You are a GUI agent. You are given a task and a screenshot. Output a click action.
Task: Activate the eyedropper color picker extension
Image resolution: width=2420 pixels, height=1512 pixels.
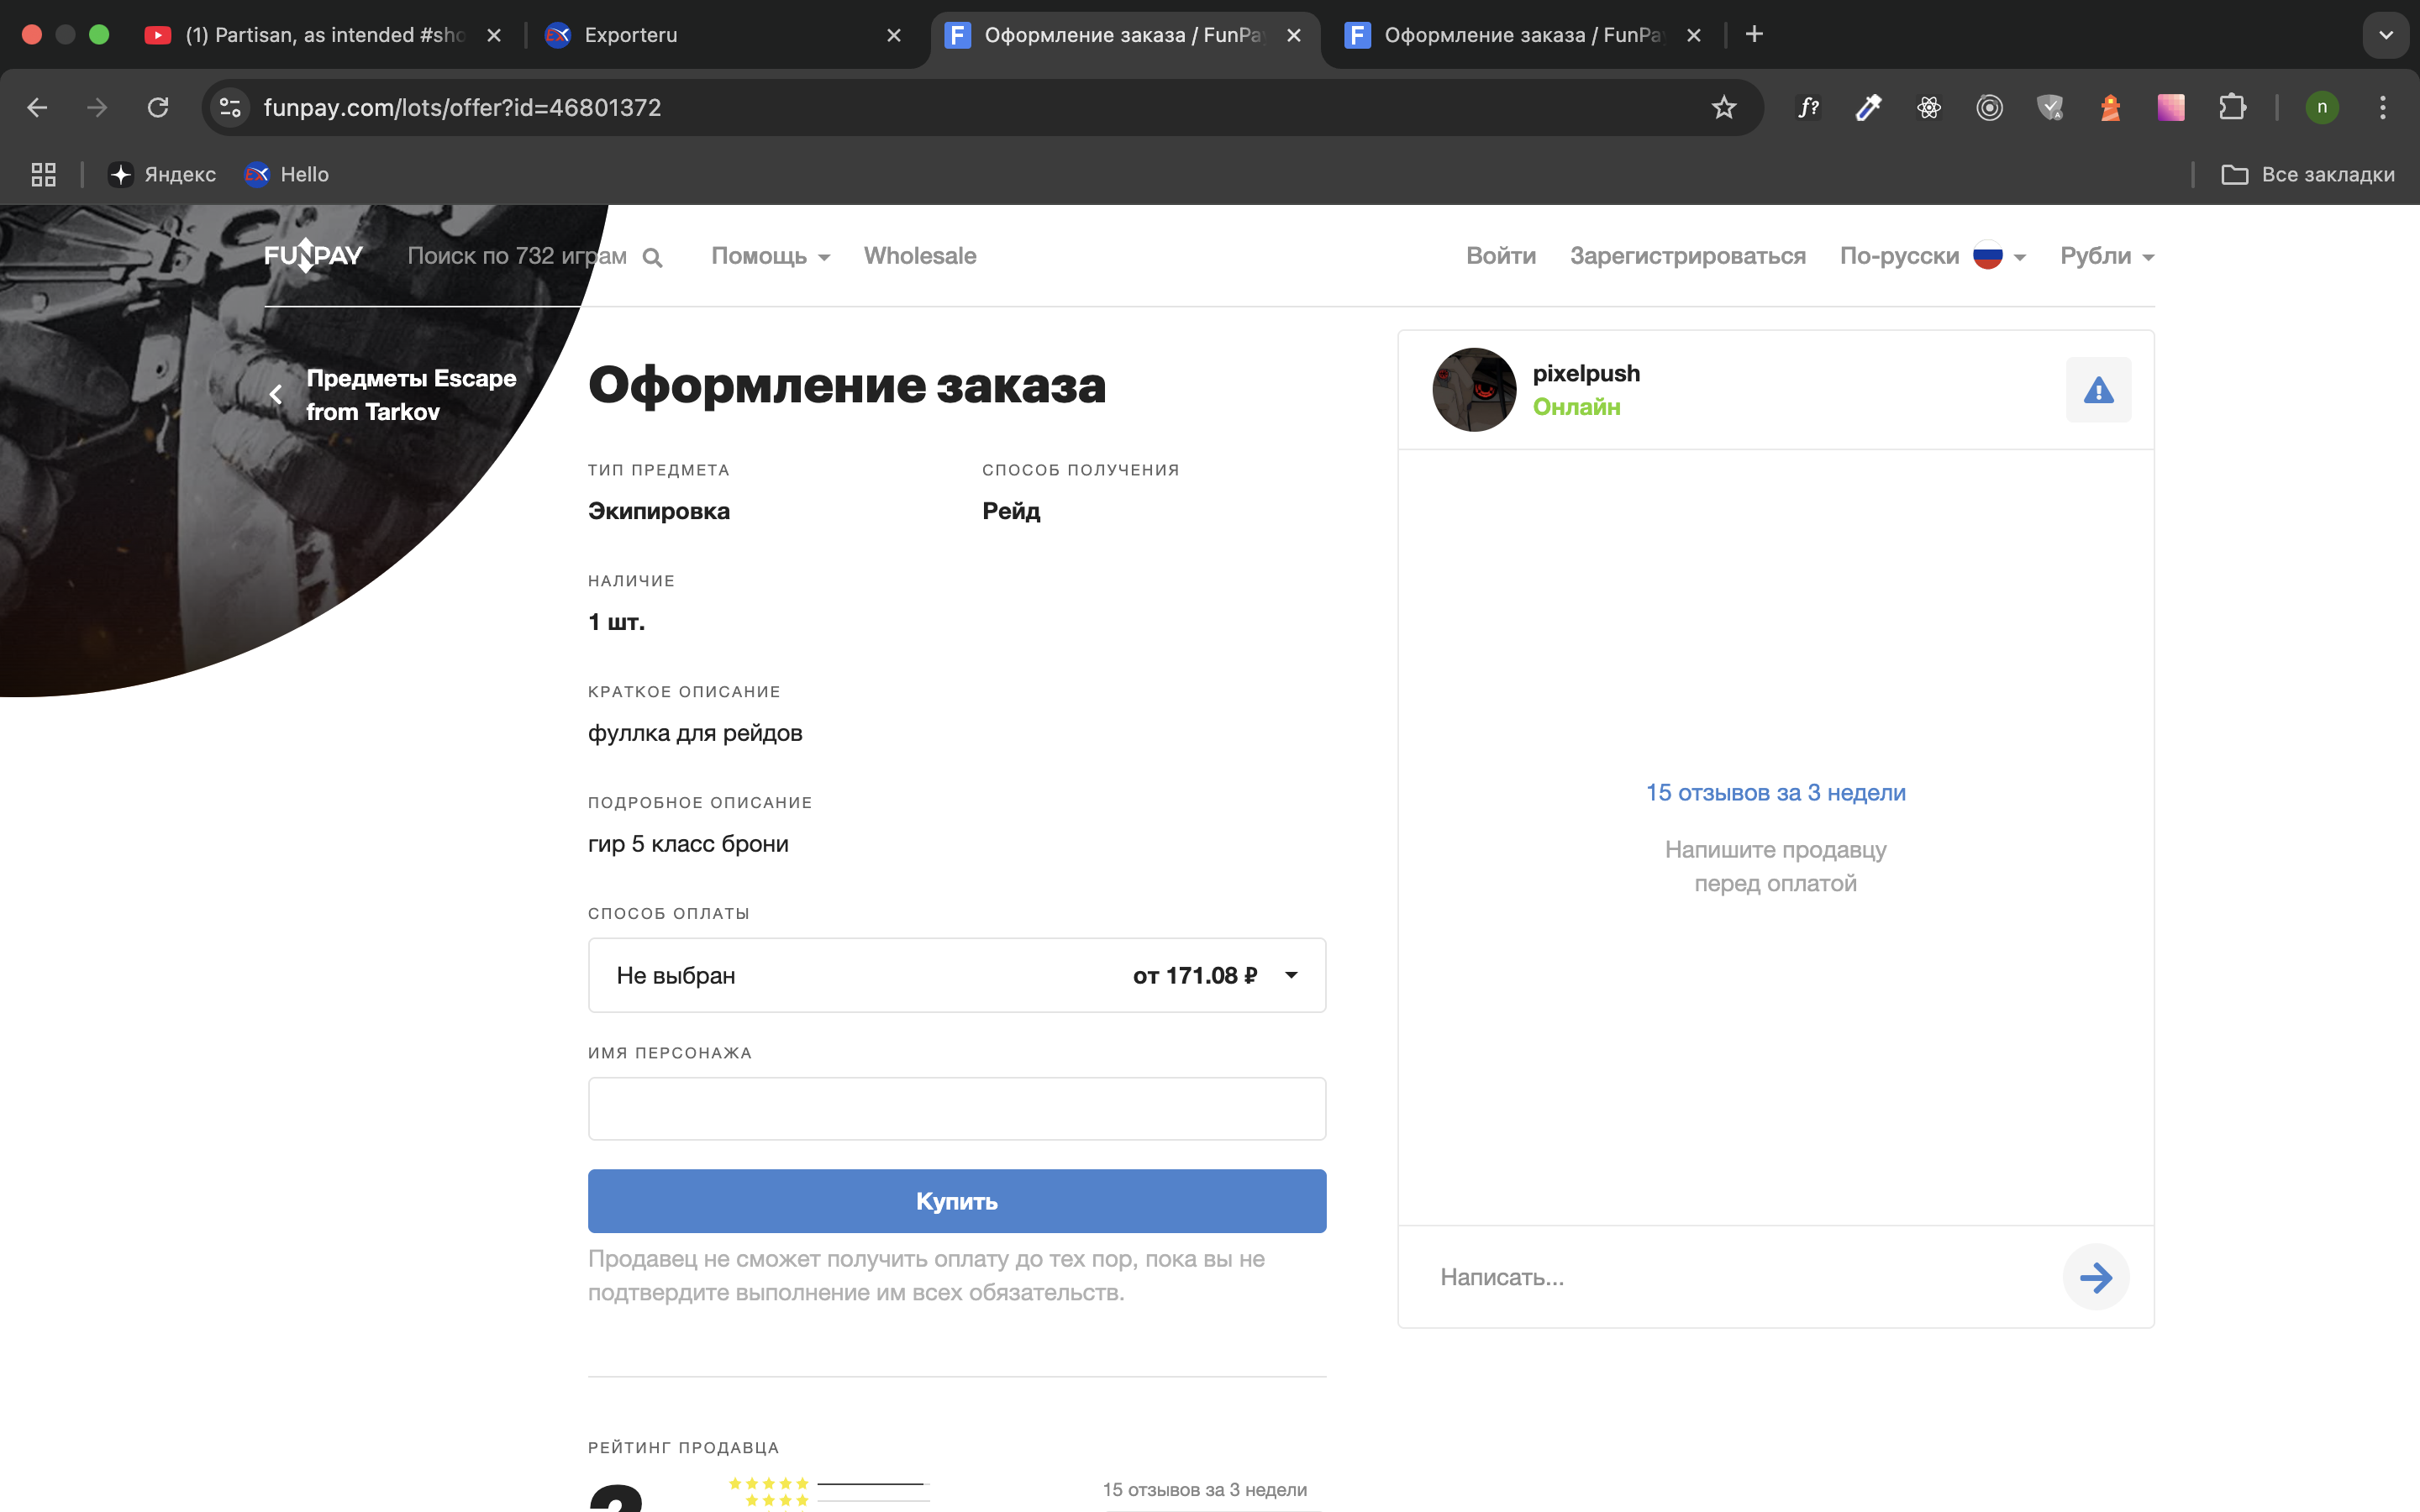[x=1868, y=108]
